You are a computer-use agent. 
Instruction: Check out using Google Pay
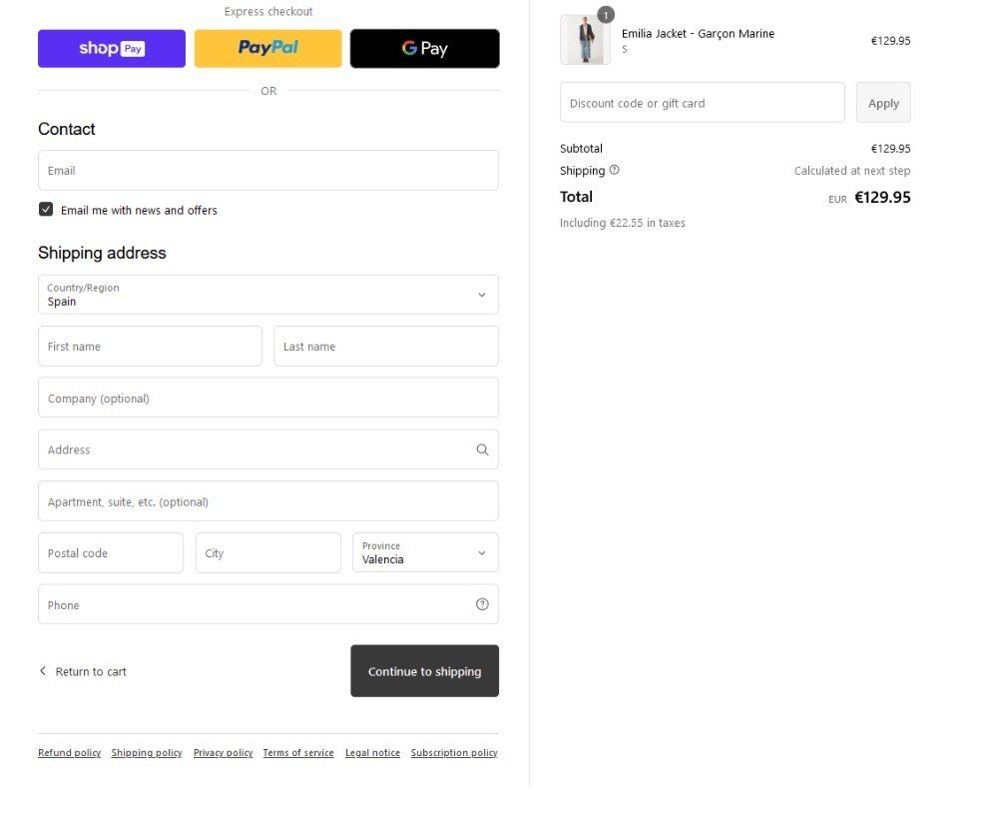424,48
